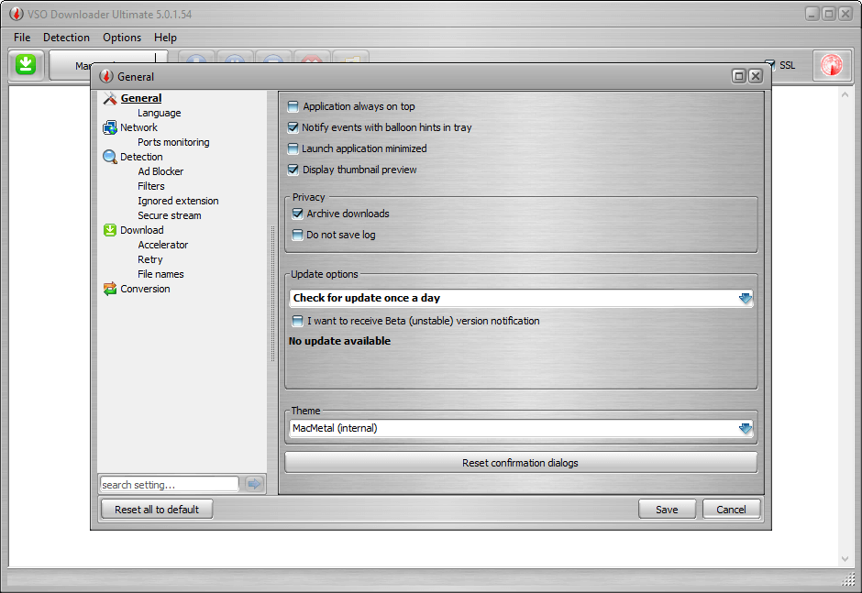This screenshot has width=862, height=593.
Task: Click the Detection magnifier icon
Action: click(110, 157)
